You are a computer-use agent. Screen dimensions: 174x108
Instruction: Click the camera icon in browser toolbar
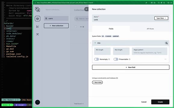(154, 3)
